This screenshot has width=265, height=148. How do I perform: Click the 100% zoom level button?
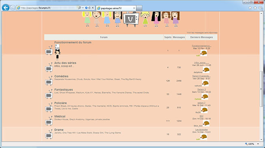coord(250,144)
